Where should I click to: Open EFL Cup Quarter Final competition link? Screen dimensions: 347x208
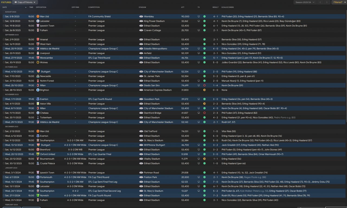tap(100, 154)
